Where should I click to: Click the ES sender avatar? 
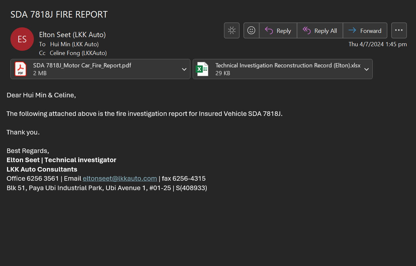pyautogui.click(x=22, y=39)
